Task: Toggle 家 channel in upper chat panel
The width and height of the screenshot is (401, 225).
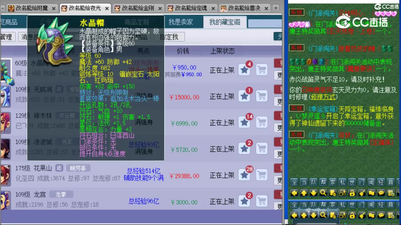Action: point(333,182)
